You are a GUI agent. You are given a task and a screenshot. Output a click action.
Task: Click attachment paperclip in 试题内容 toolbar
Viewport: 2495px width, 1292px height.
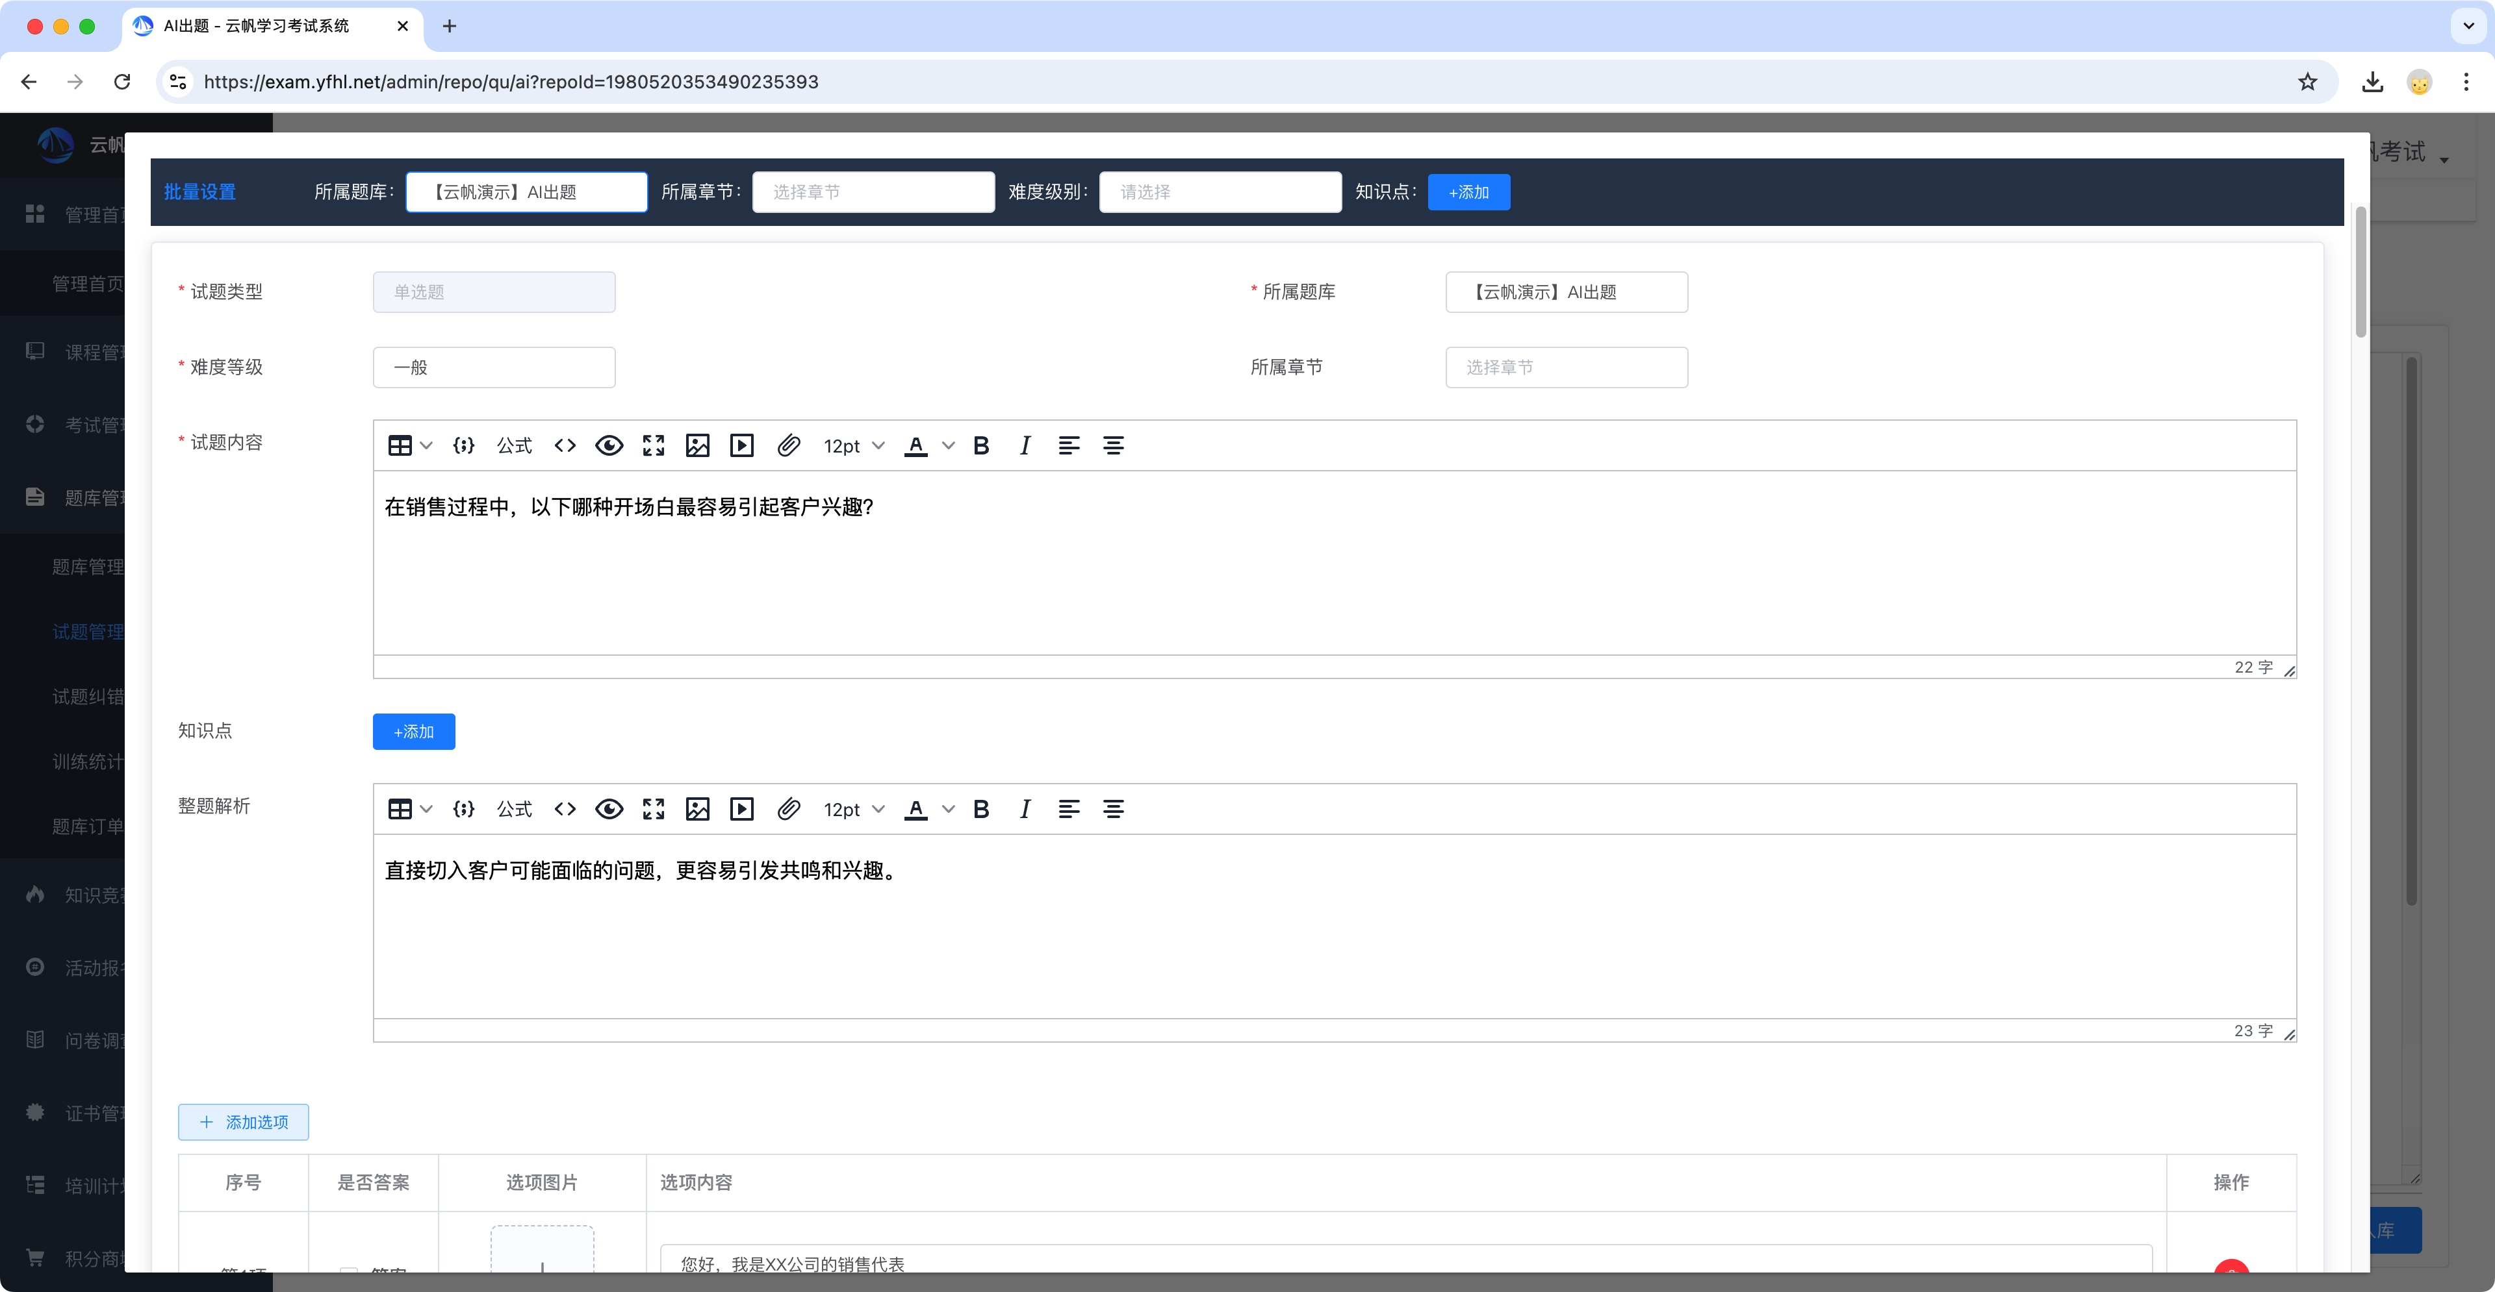tap(788, 445)
